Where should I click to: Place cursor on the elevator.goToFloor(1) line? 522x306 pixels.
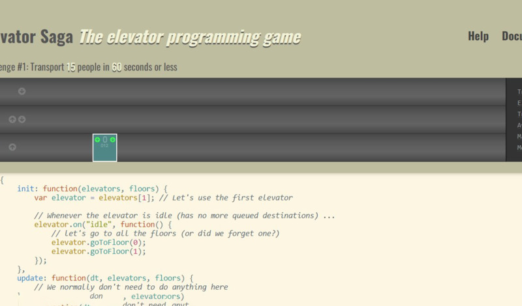point(98,251)
